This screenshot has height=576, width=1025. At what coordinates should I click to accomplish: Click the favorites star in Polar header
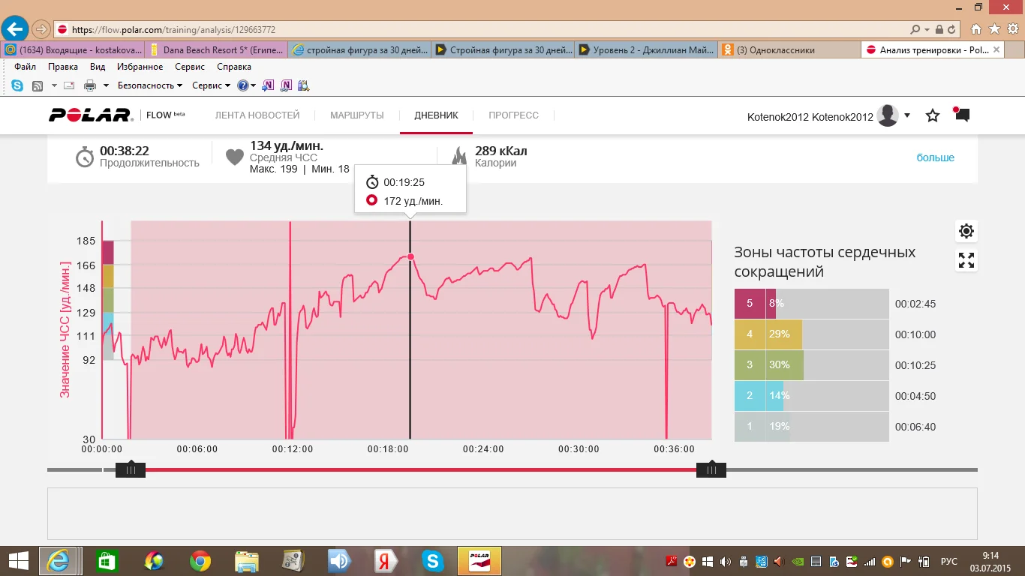pyautogui.click(x=933, y=115)
